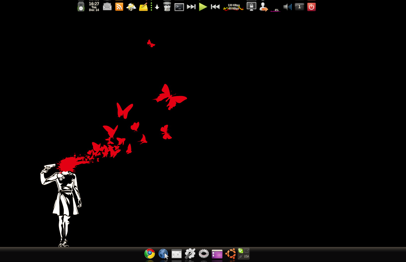Lock the screen using the monitor padlock icon
The image size is (406, 262).
tap(251, 6)
